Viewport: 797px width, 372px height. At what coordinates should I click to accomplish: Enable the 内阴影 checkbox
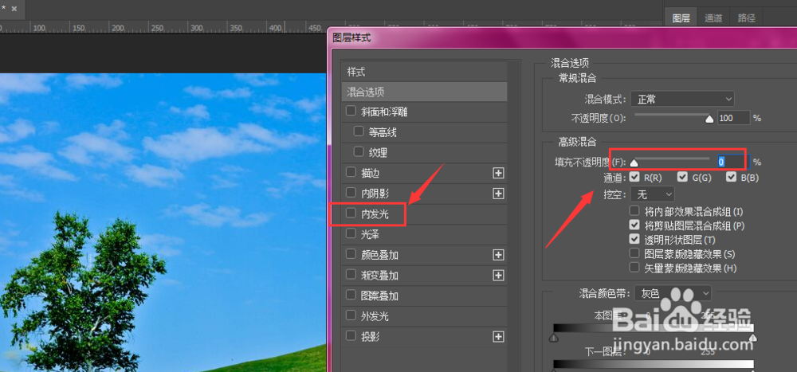[351, 193]
